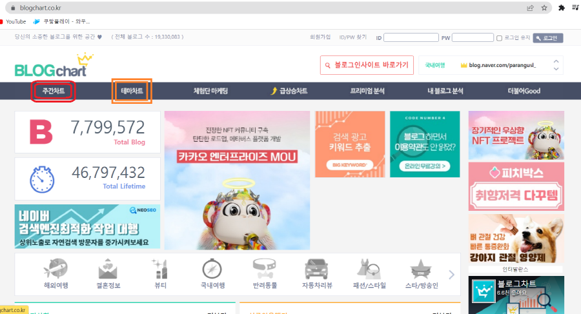Open the 프리미엄 분석 menu
This screenshot has width=581, height=314.
click(367, 91)
